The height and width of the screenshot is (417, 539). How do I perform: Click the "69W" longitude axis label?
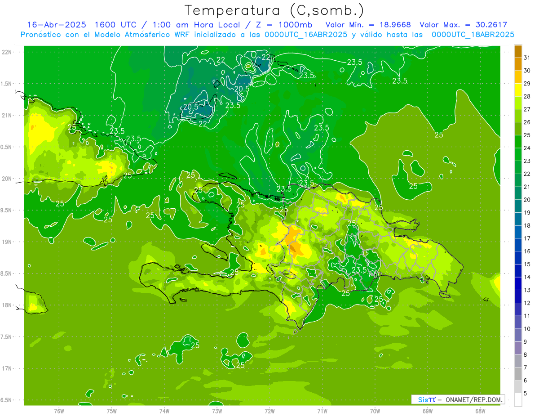[428, 411]
